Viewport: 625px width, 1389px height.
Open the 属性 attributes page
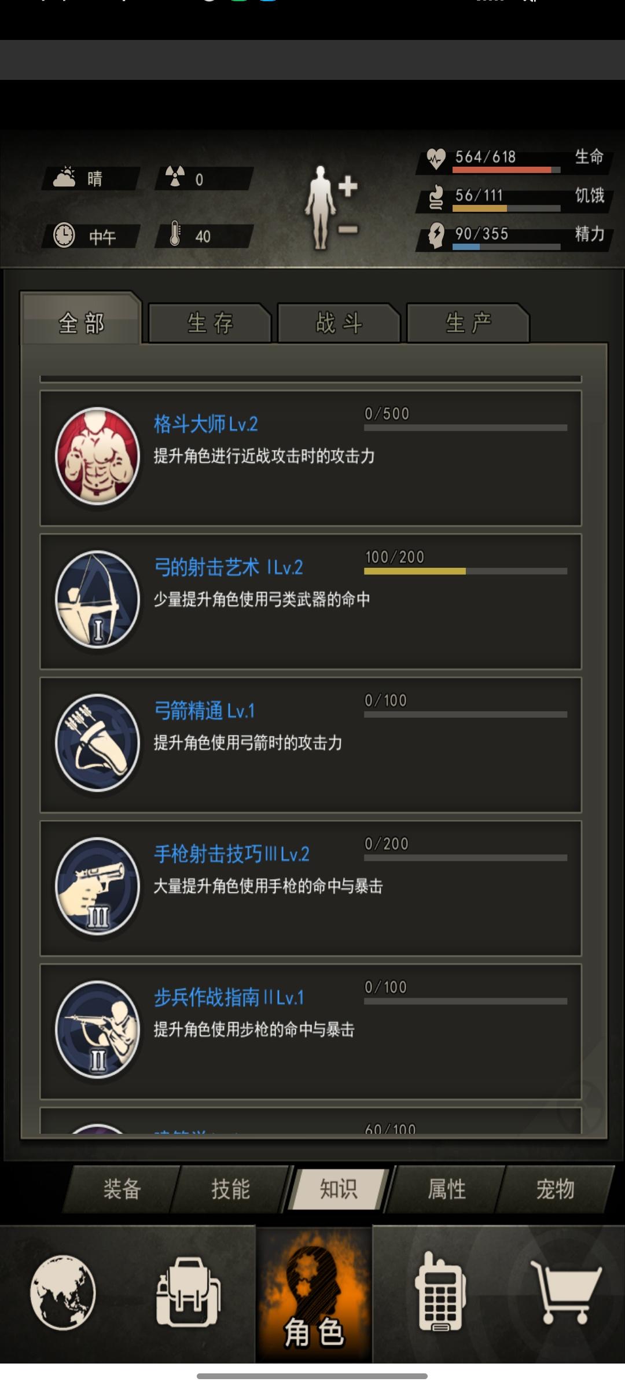[447, 1189]
